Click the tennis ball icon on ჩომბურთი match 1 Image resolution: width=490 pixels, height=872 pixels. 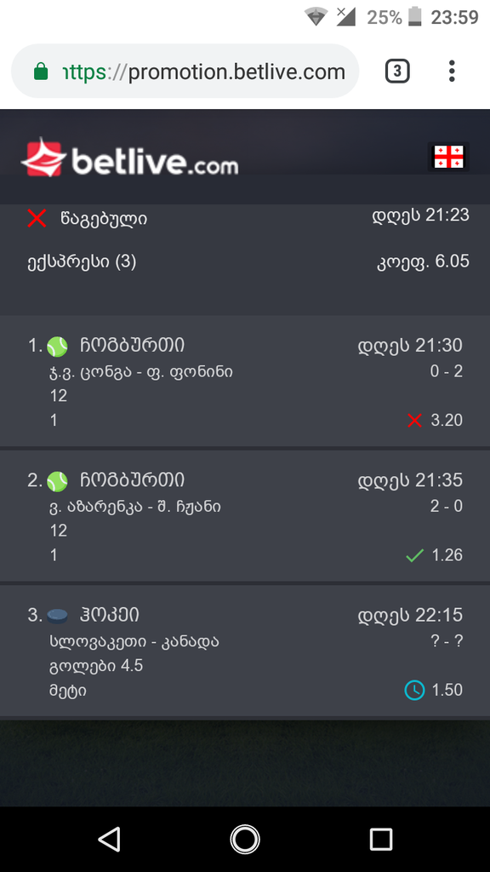pos(56,345)
